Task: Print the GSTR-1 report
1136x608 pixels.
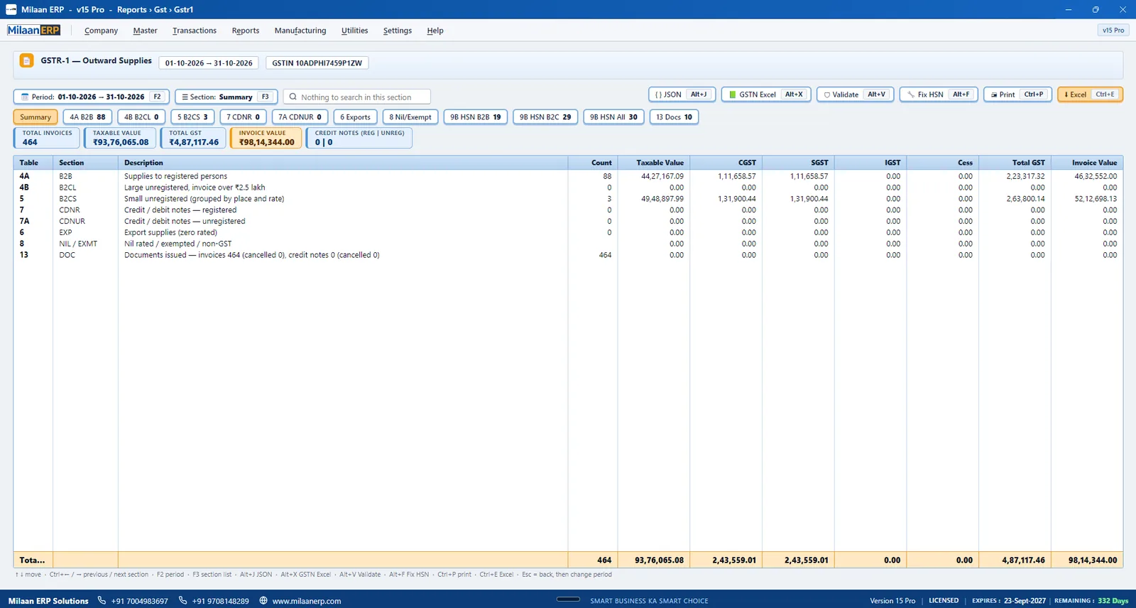Action: point(1017,94)
